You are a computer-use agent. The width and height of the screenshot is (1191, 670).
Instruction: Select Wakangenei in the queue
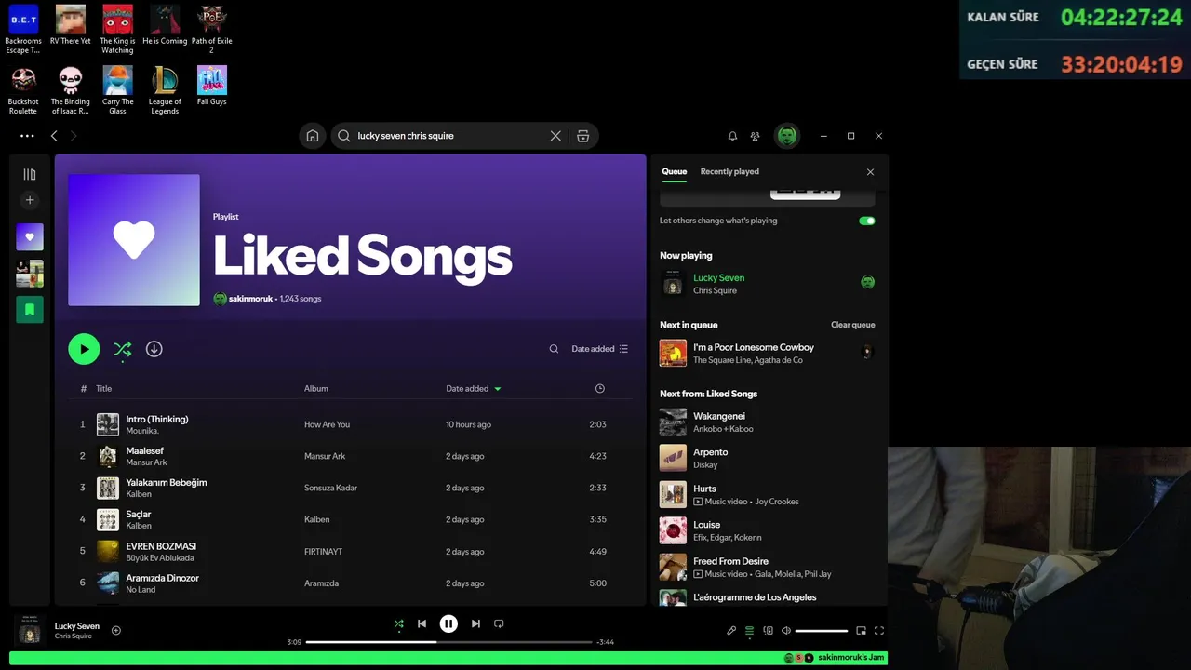click(x=767, y=422)
